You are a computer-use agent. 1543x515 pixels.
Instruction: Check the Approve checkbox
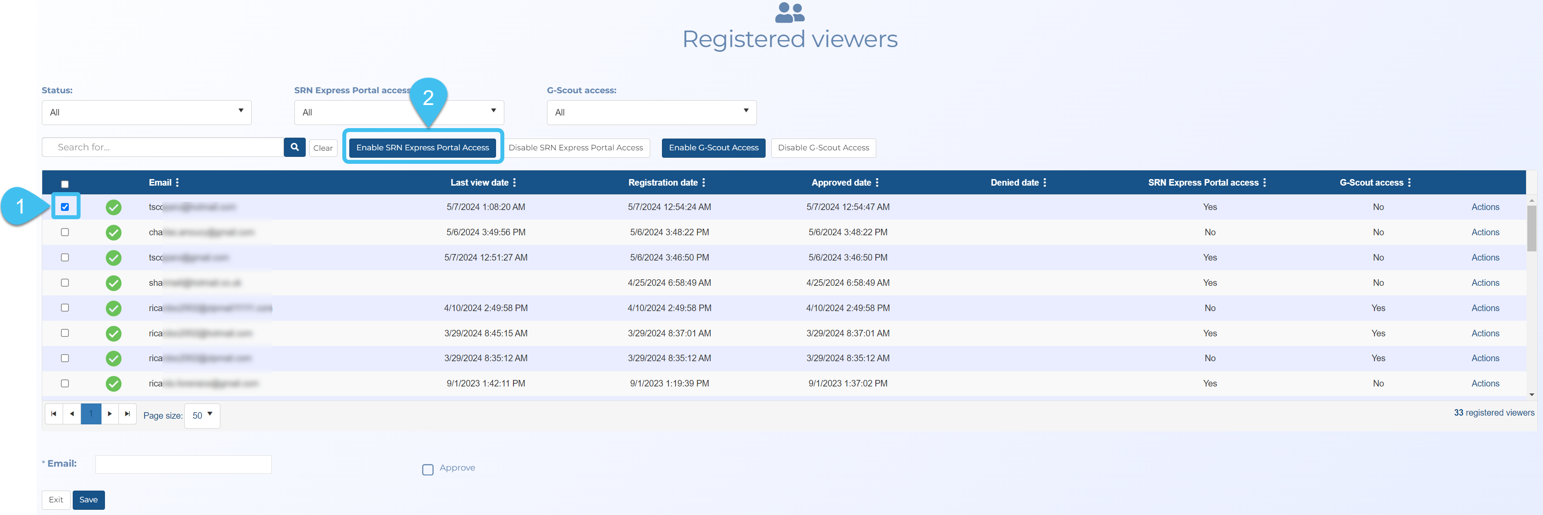pos(428,469)
